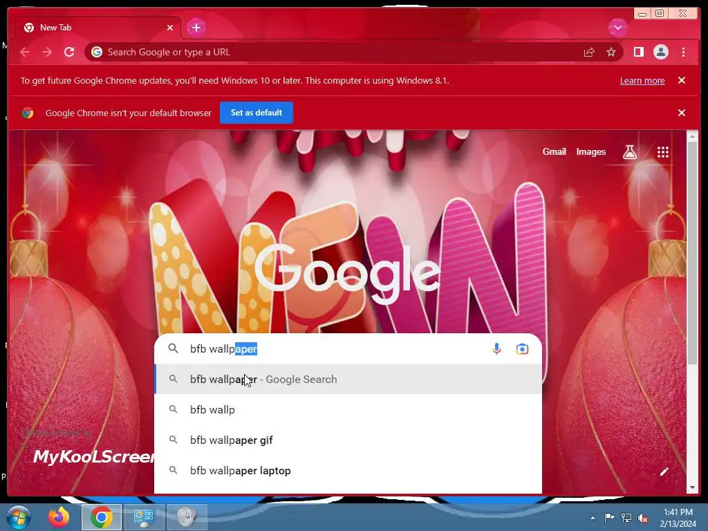Click the muted volume tray icon

coord(643,517)
